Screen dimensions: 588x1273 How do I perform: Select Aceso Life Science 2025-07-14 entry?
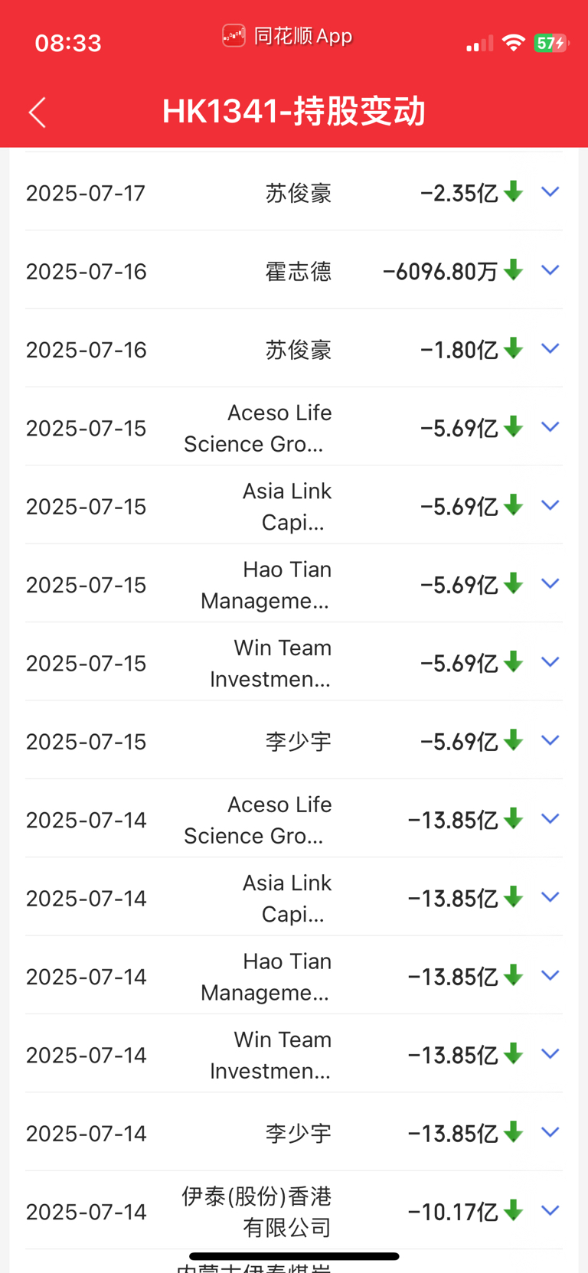294,820
